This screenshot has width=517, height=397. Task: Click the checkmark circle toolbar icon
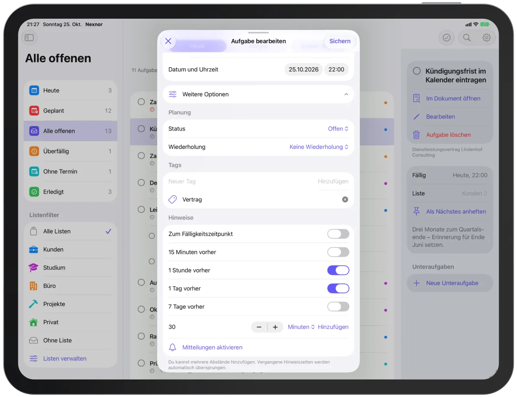pyautogui.click(x=447, y=37)
